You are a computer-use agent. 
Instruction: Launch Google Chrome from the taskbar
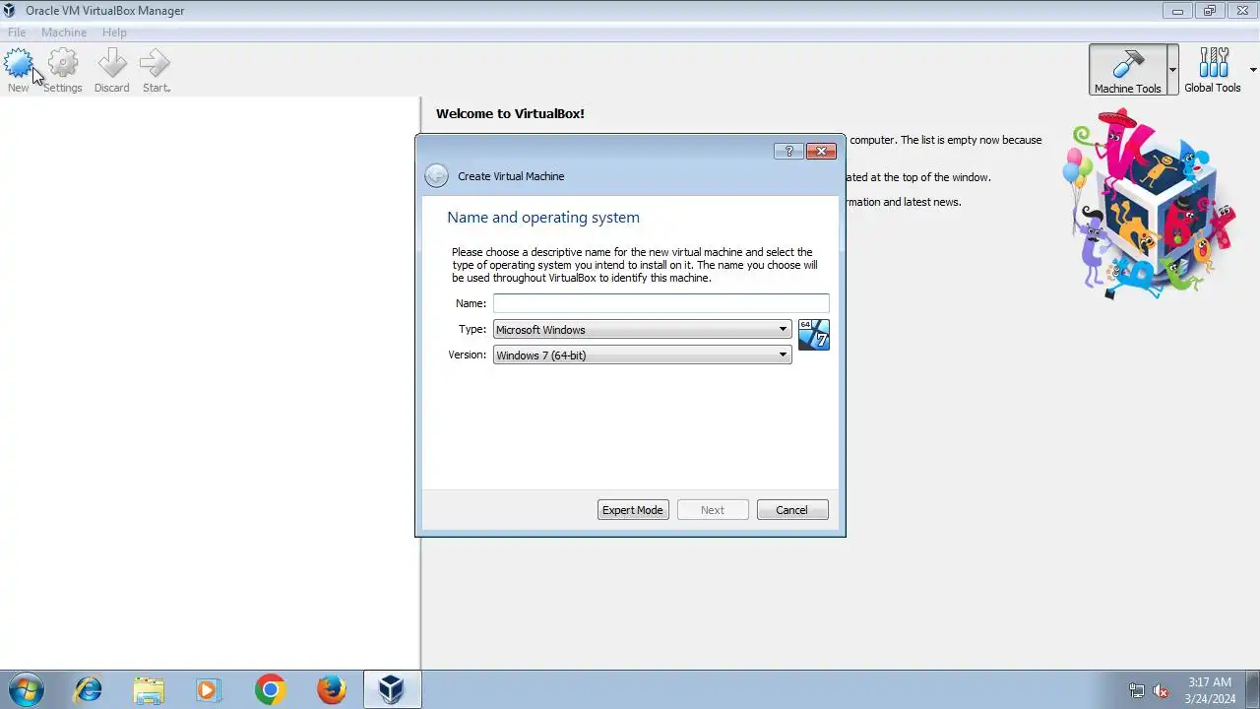pyautogui.click(x=270, y=689)
